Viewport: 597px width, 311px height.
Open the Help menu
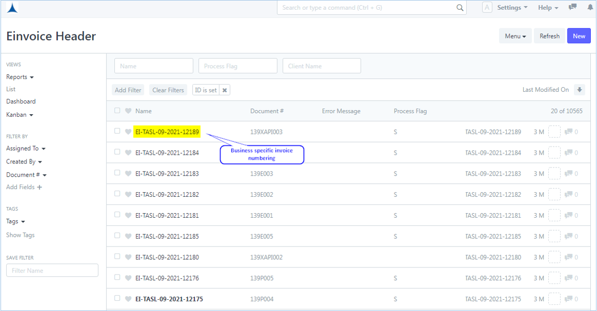[547, 7]
